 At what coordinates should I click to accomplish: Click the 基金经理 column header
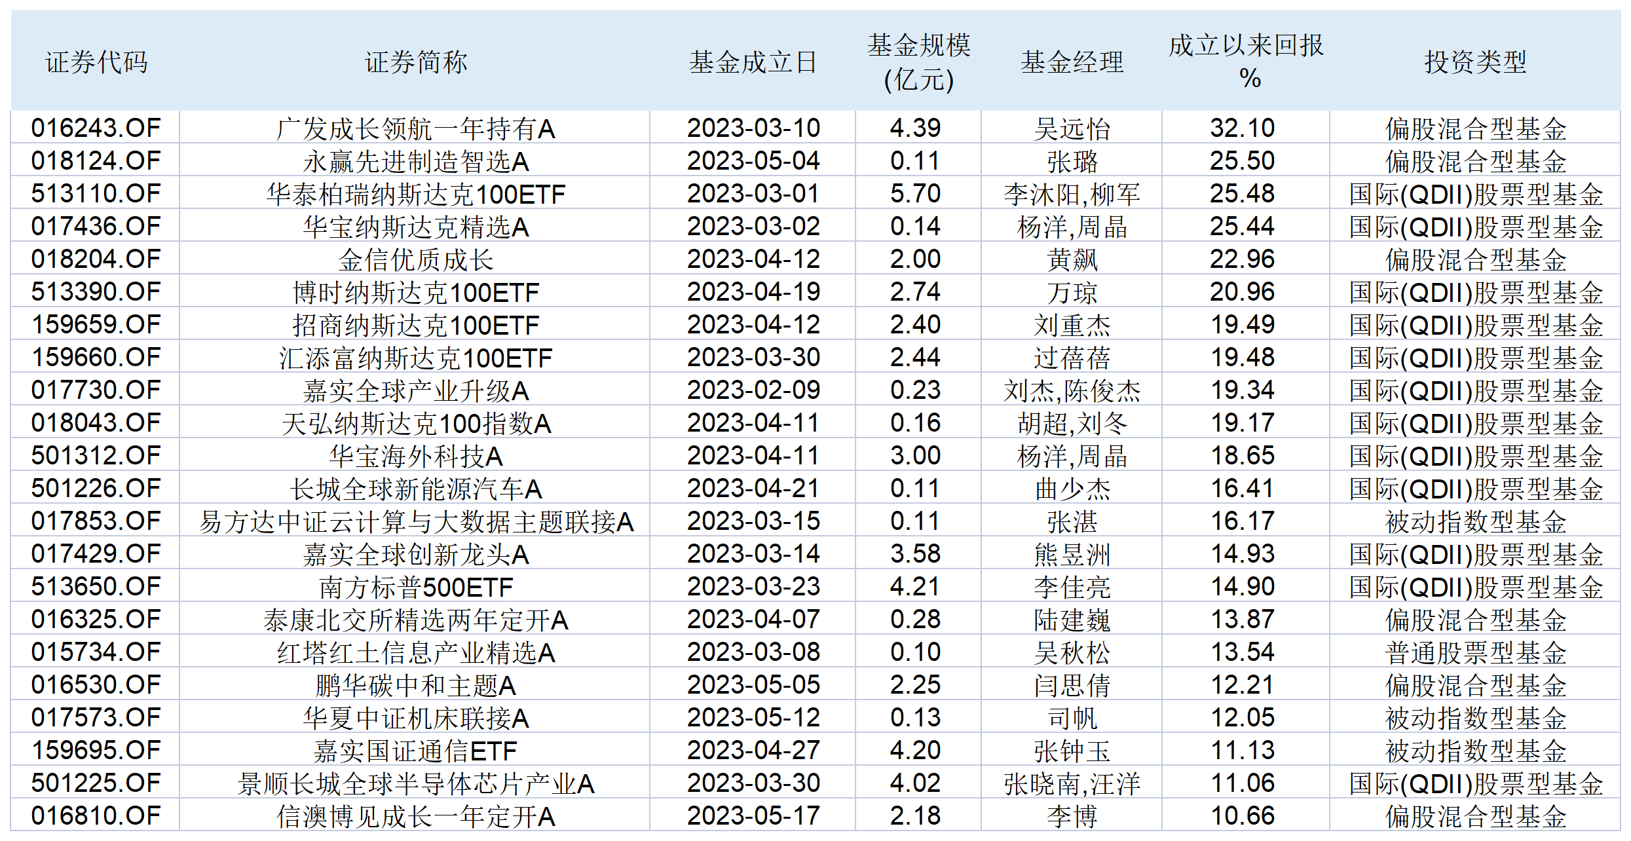tap(1072, 62)
